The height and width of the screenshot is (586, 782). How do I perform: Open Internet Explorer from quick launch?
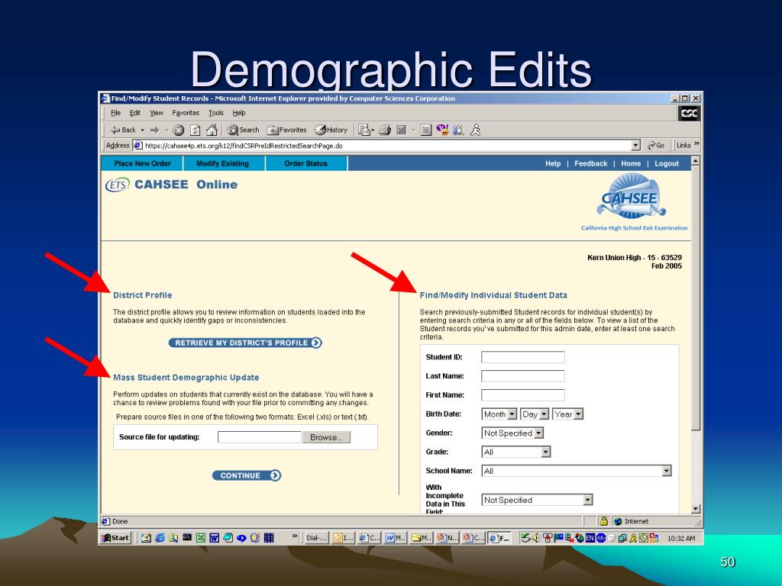(160, 538)
